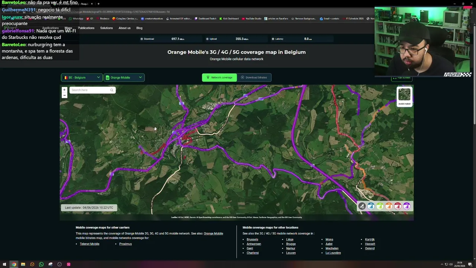Open the Mons coverage link
The width and height of the screenshot is (476, 268).
[x=329, y=239]
